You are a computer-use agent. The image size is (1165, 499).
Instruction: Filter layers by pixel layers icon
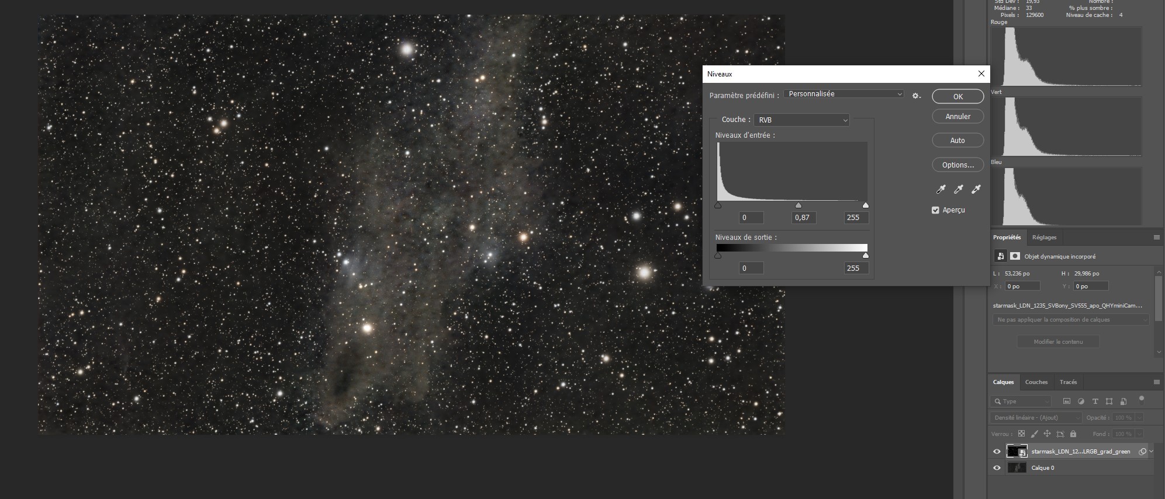[x=1067, y=402]
